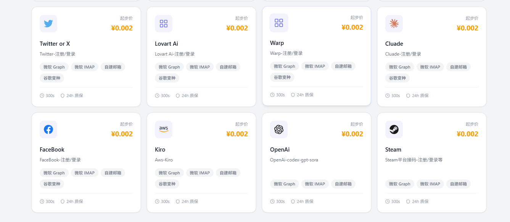The image size is (510, 222).
Task: Open the Kiro card title
Action: point(160,150)
